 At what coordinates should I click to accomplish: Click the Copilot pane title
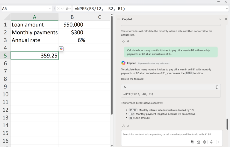coord(127,19)
